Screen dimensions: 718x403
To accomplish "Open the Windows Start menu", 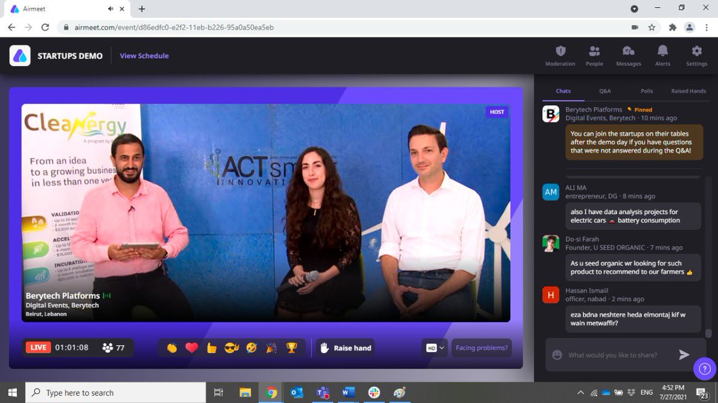I will 12,392.
